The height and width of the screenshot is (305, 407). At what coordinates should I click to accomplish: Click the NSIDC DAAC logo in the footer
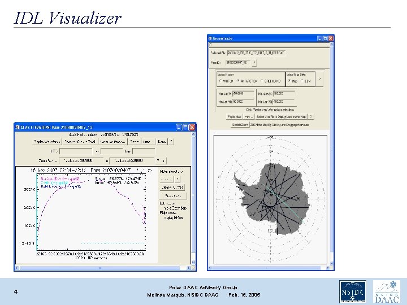point(387,291)
